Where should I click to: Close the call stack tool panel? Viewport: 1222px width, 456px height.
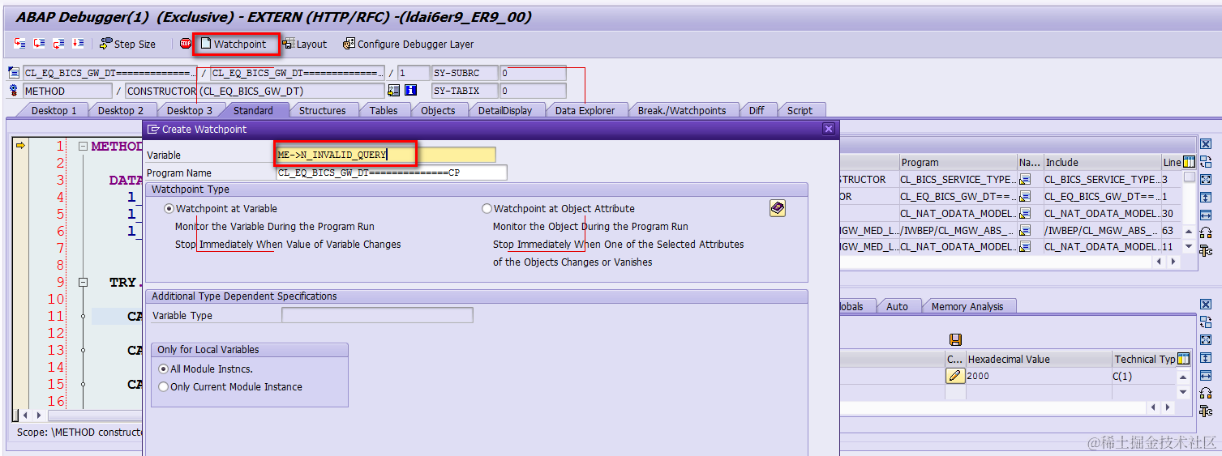click(1206, 144)
